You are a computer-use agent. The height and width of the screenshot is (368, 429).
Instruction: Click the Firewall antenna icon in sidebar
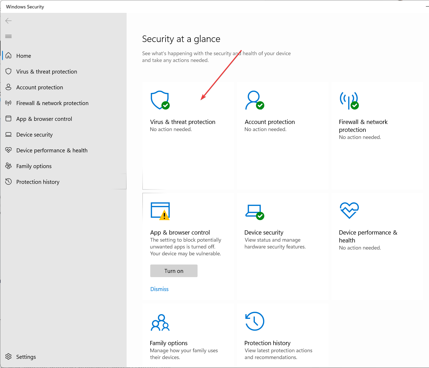(x=8, y=103)
